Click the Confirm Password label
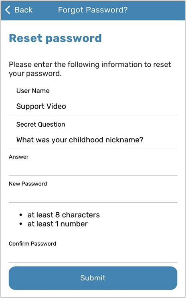 pos(32,244)
